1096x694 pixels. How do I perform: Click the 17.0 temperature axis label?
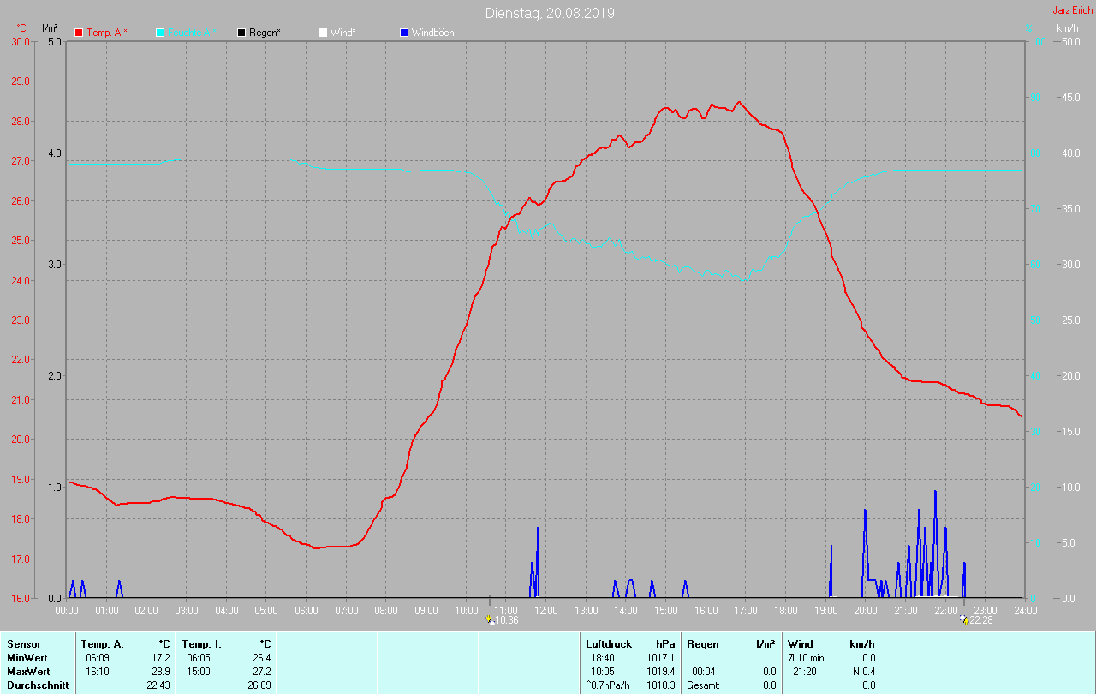[19, 559]
